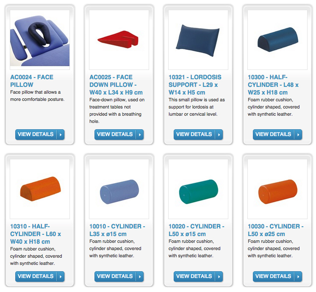
Task: Open the green cylinder cushion image
Action: 198,189
